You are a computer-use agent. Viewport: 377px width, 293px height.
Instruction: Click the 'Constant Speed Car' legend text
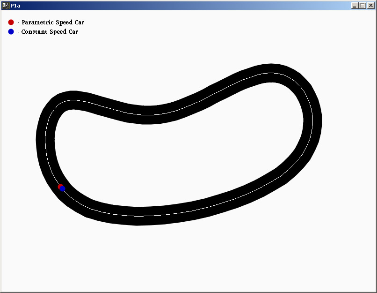[50, 31]
